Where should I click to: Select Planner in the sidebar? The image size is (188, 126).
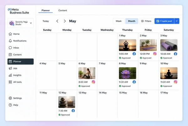click(x=20, y=61)
